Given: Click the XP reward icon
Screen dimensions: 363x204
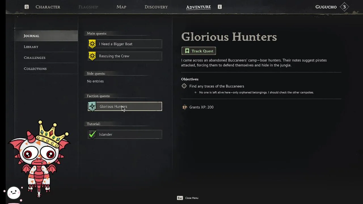Looking at the screenshot, I should pyautogui.click(x=185, y=107).
